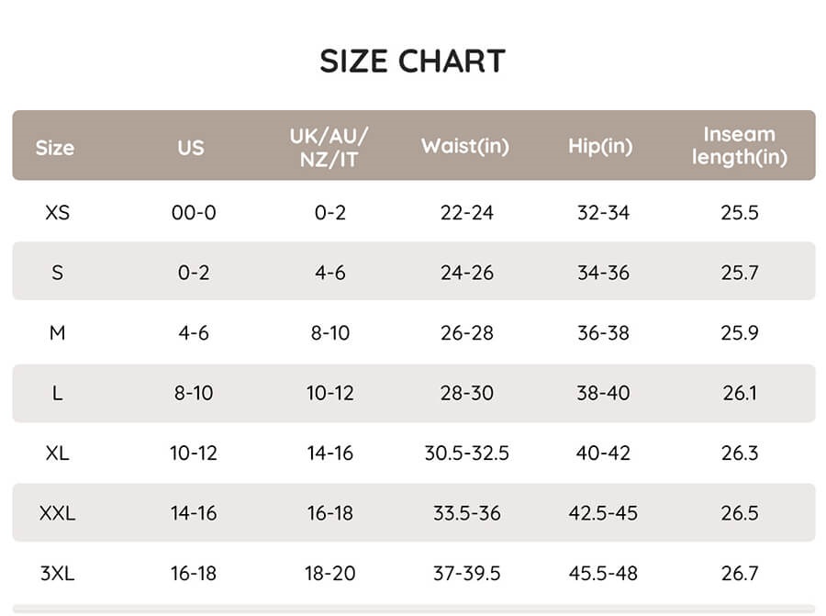Image resolution: width=826 pixels, height=616 pixels.
Task: Click the Inseam length(in) header
Action: (739, 146)
